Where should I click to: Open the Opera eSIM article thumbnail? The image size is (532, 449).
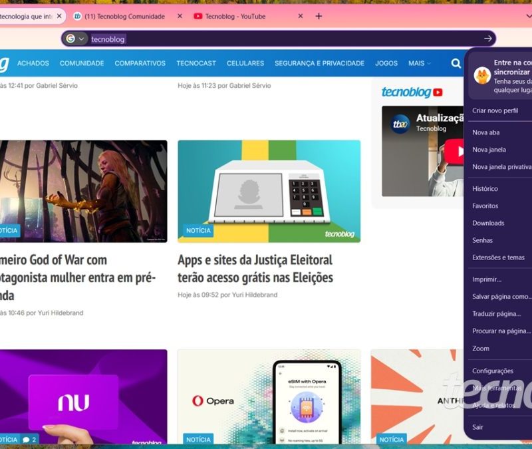269,396
